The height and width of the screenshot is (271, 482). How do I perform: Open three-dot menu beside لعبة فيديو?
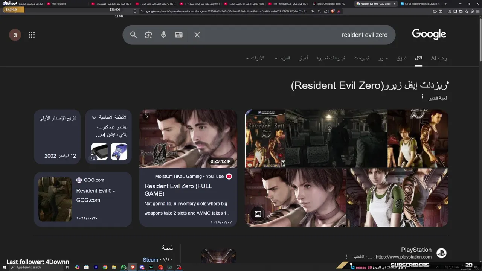[422, 97]
